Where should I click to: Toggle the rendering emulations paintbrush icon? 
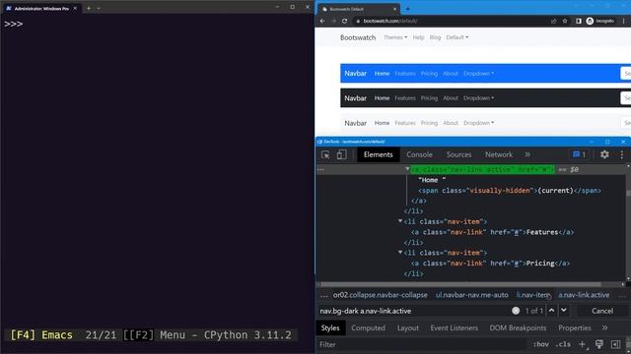pos(599,344)
